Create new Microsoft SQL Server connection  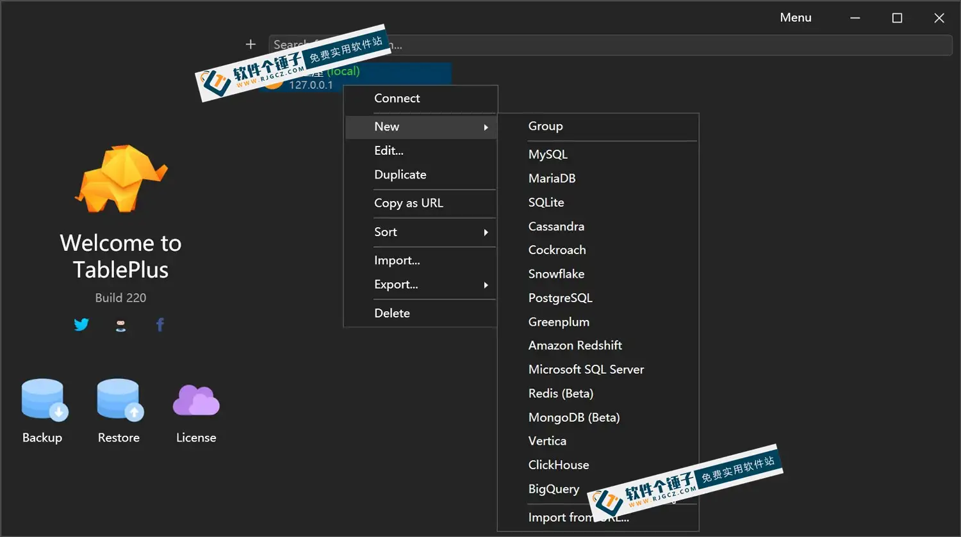(x=598, y=370)
